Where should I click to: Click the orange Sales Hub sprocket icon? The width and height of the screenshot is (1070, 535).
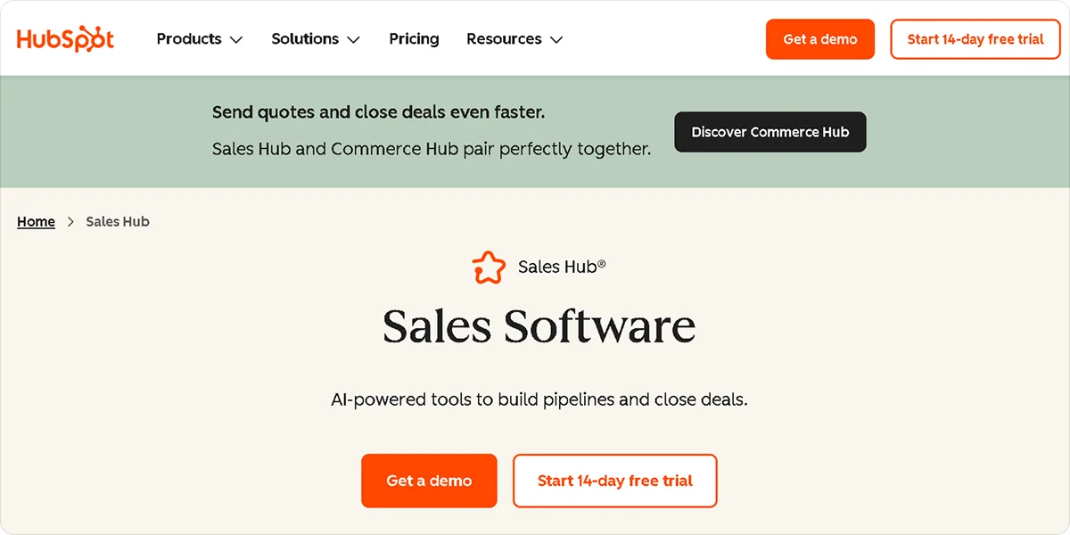[490, 266]
